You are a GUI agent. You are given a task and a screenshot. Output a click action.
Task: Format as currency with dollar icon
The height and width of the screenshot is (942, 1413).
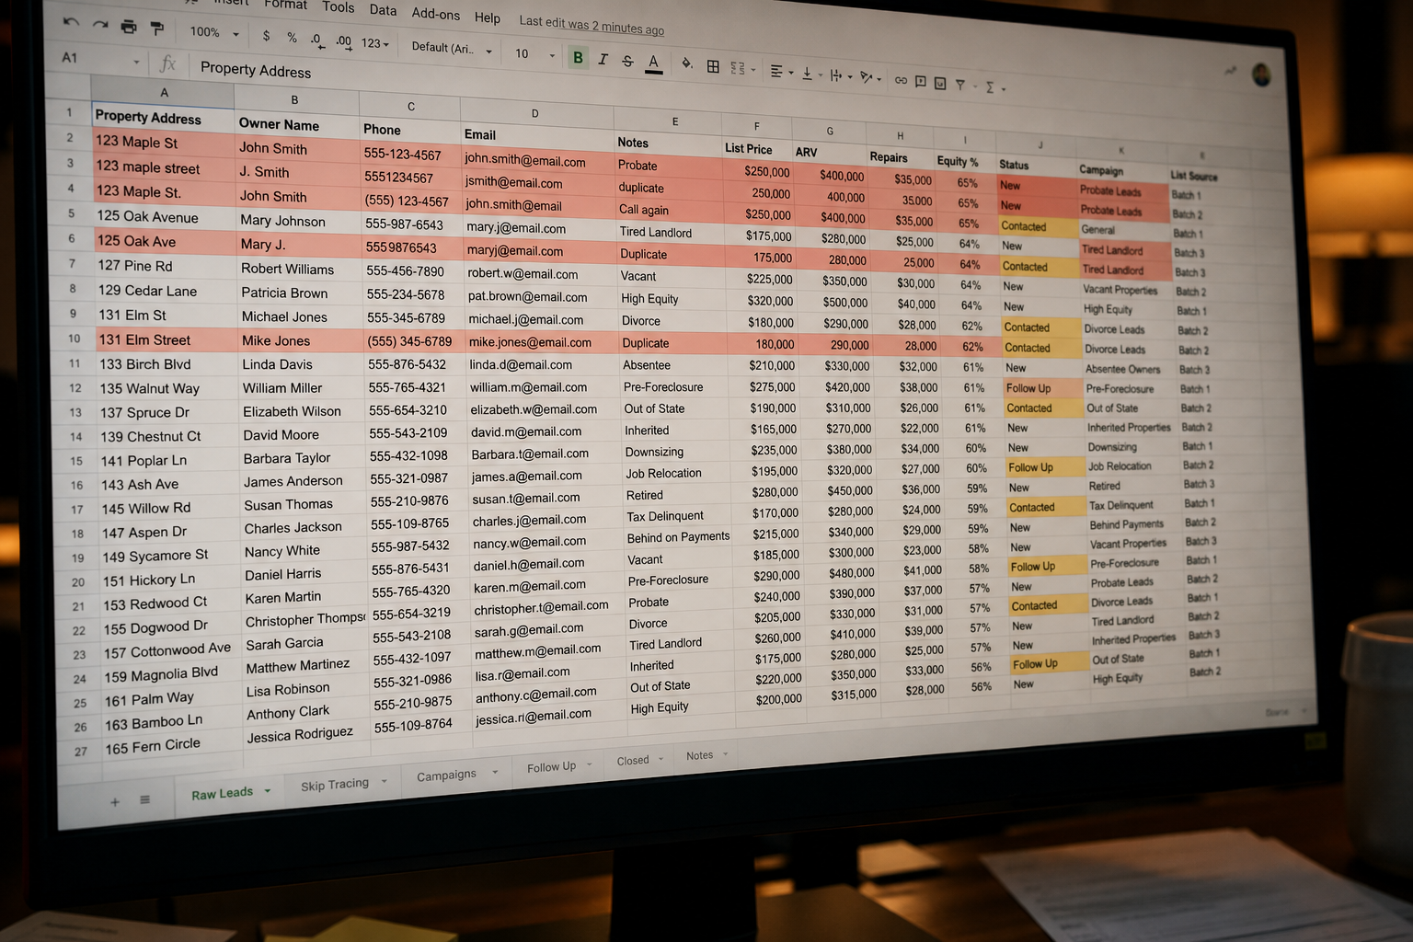click(x=267, y=36)
